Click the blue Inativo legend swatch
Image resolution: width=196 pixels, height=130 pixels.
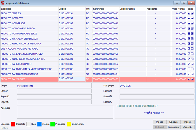point(39,124)
